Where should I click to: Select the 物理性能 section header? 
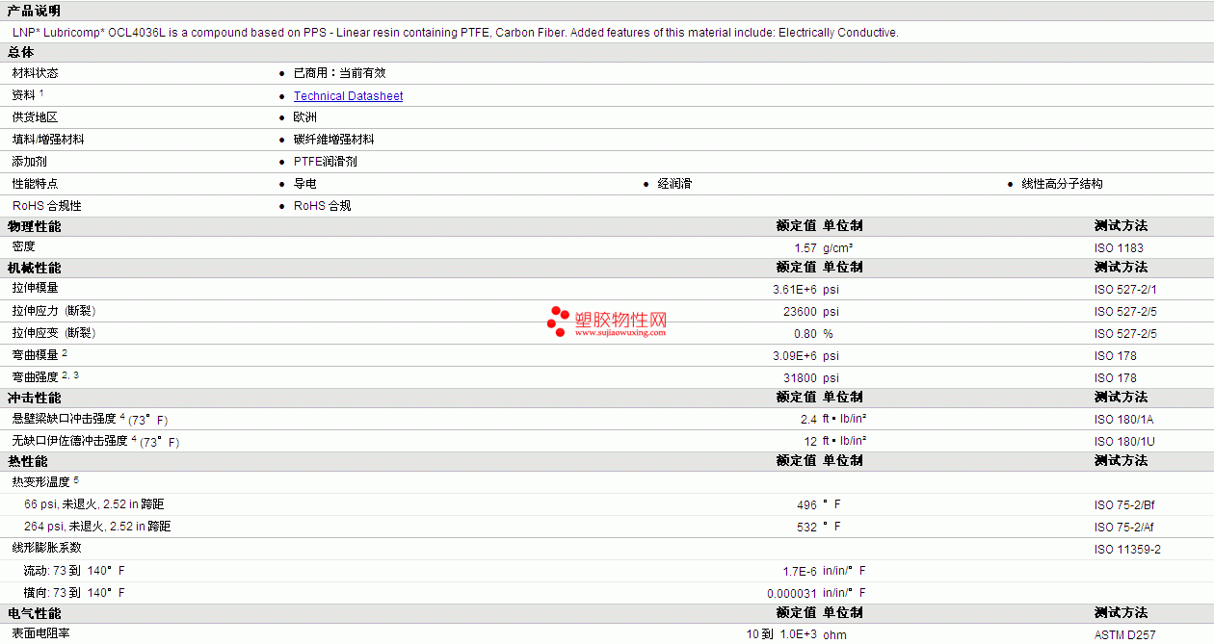[35, 226]
